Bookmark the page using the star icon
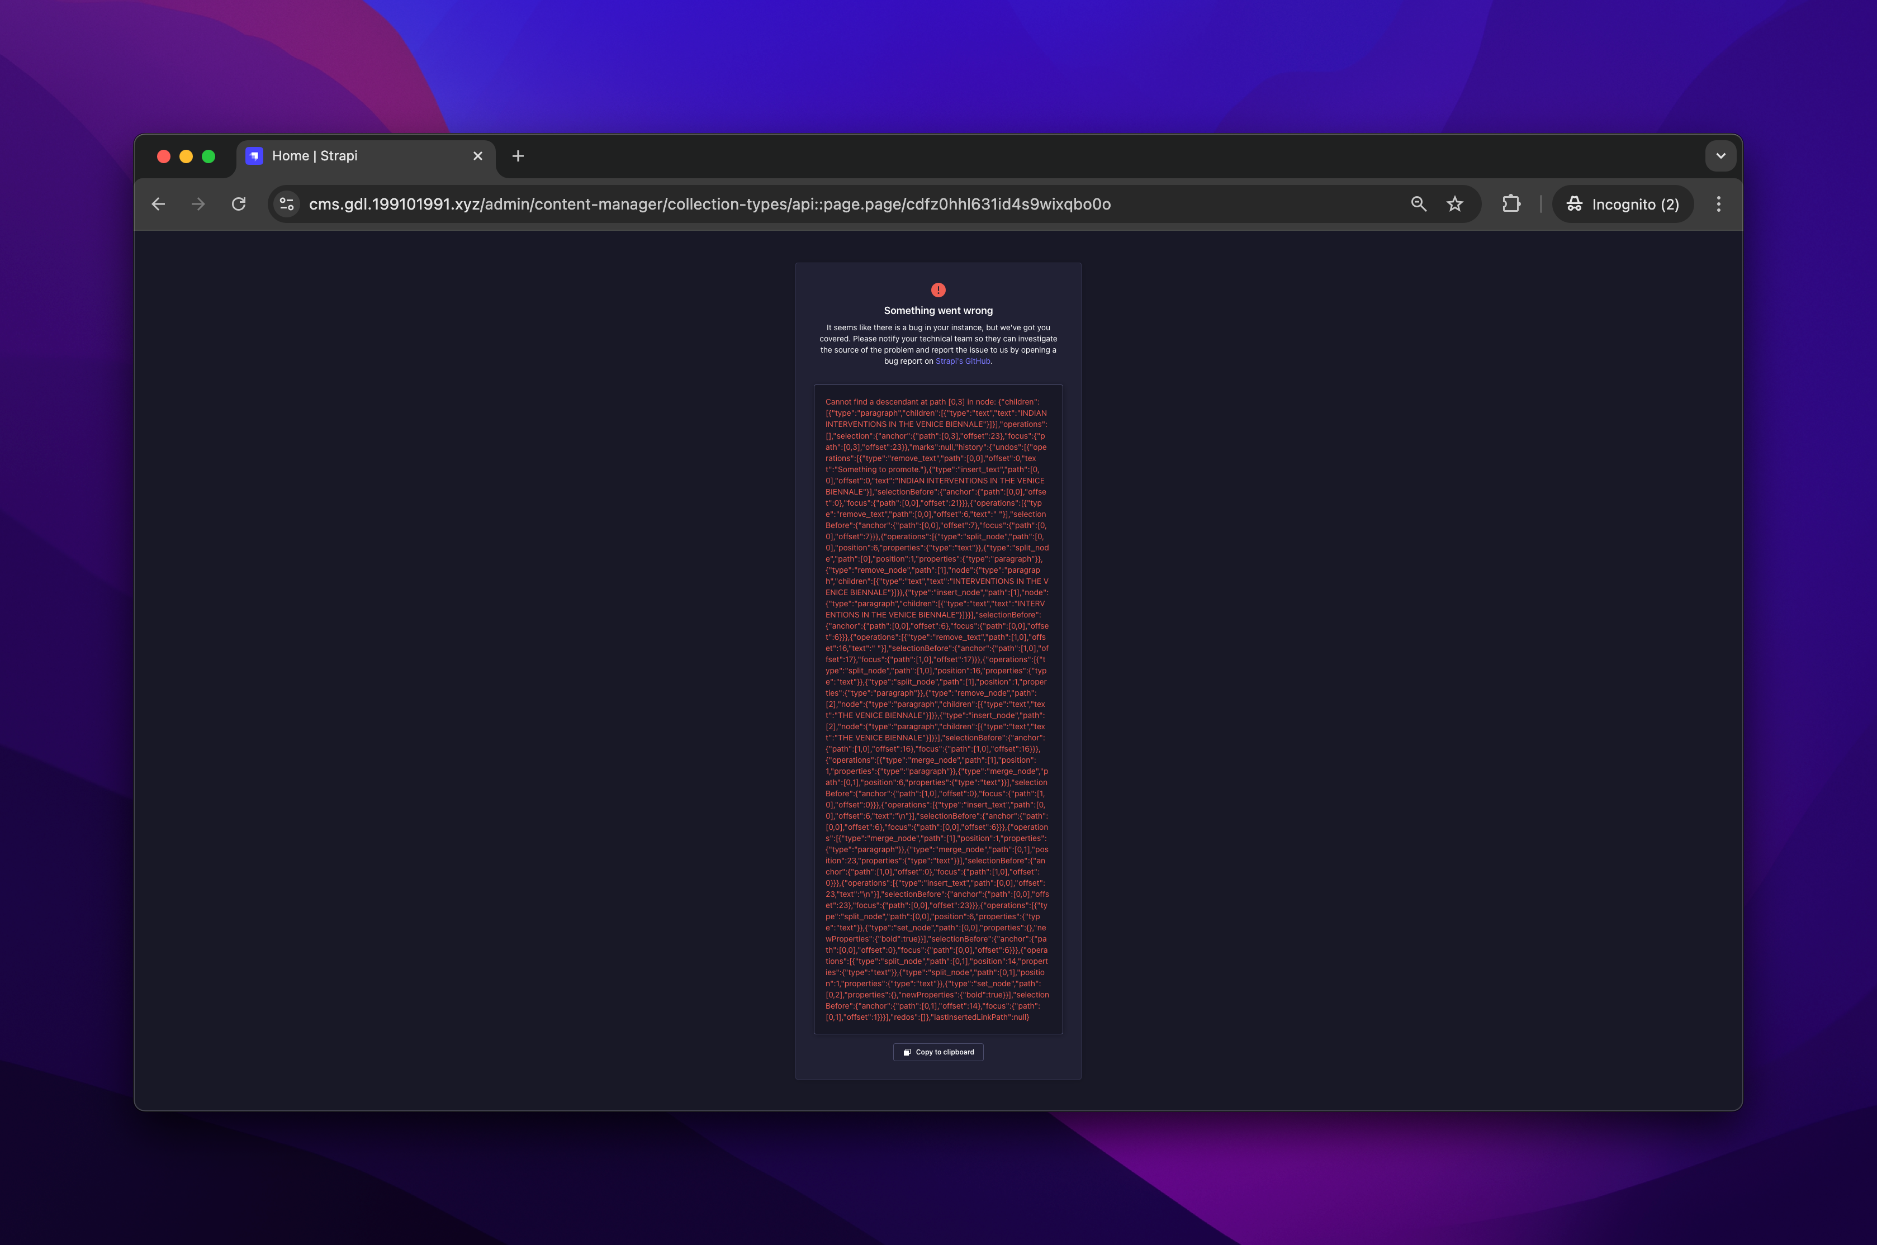Viewport: 1877px width, 1245px height. pyautogui.click(x=1454, y=204)
